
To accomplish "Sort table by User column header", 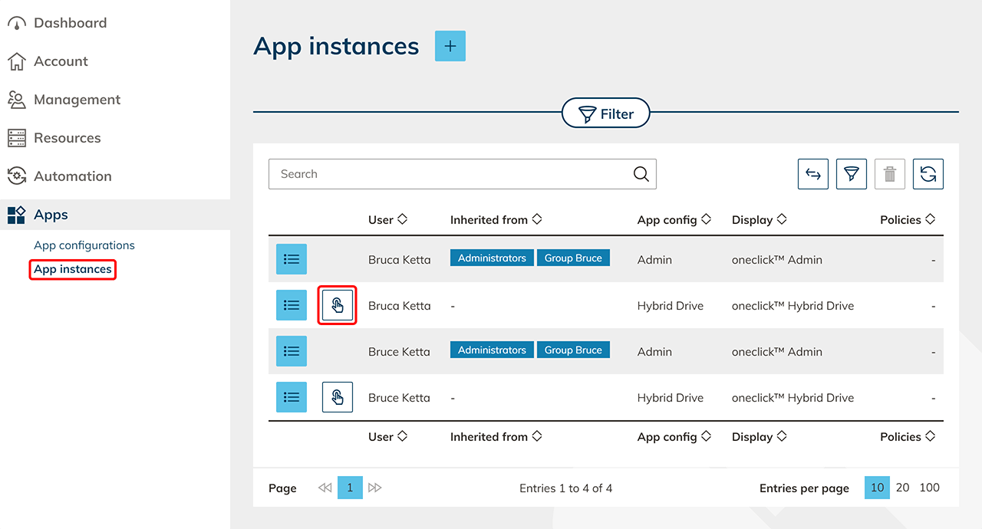I will coord(387,220).
